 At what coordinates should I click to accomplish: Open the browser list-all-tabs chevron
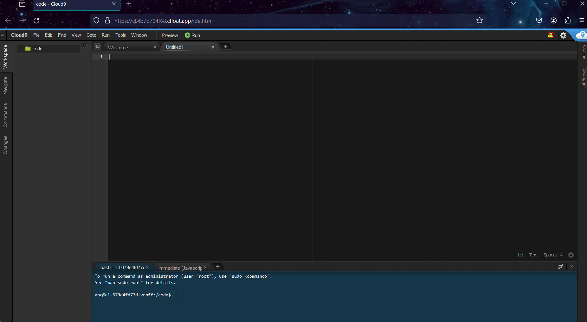[x=513, y=3]
